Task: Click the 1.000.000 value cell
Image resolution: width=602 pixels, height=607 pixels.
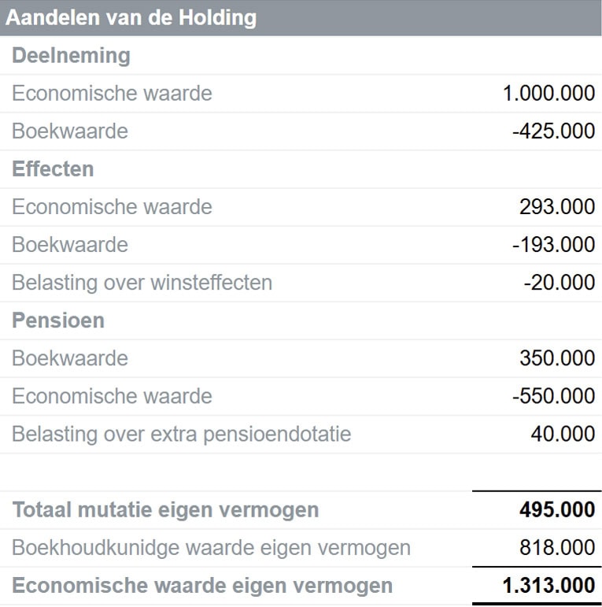Action: click(548, 94)
